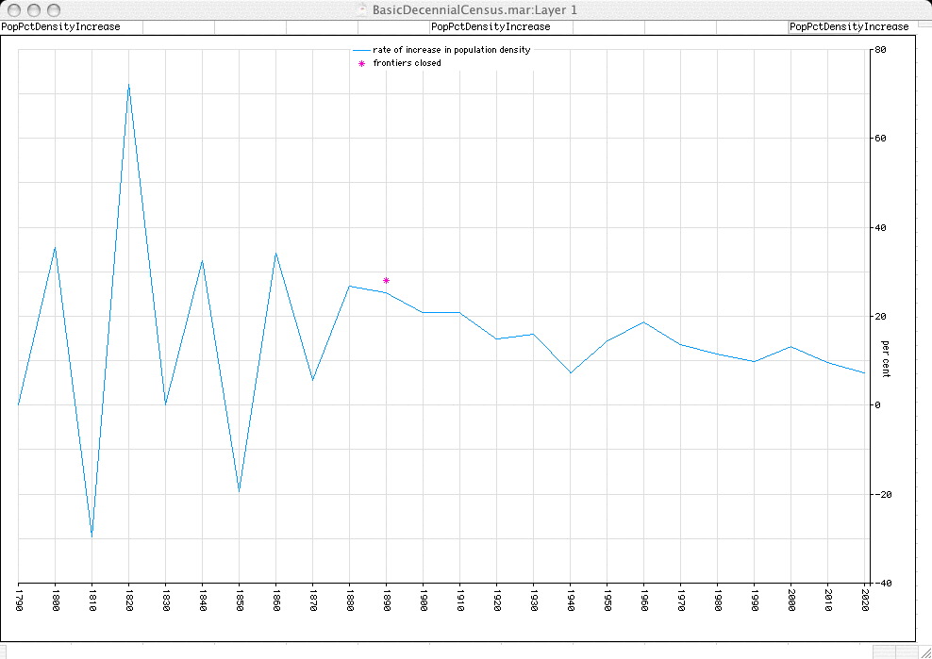932x659 pixels.
Task: Click the 80 value on the y-axis
Action: 879,49
